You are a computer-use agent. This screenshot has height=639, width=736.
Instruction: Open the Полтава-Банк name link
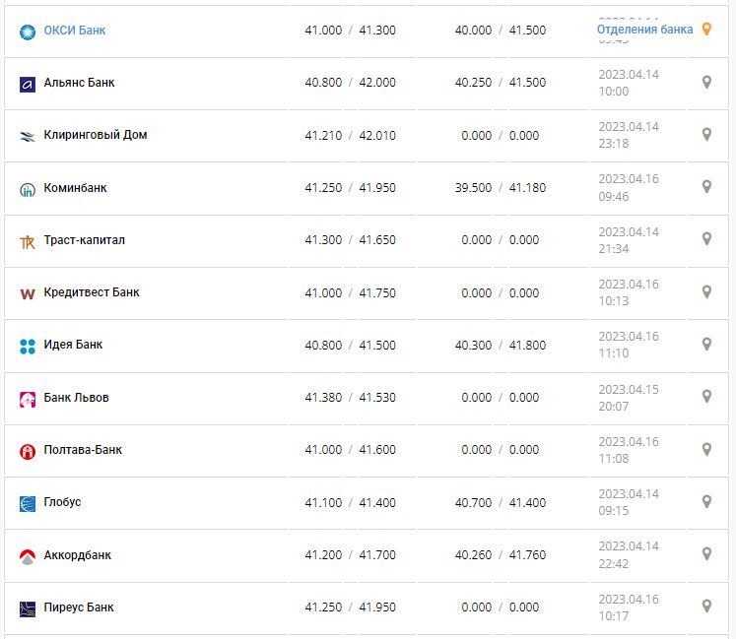[x=83, y=450]
